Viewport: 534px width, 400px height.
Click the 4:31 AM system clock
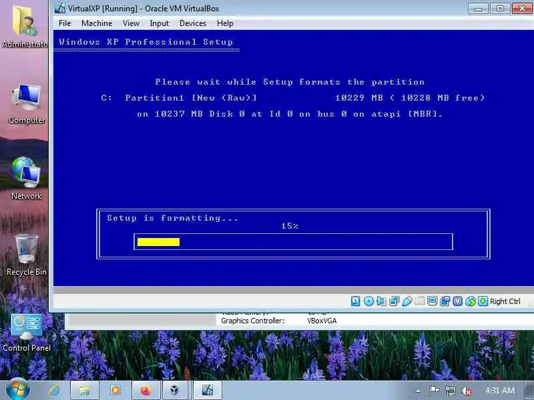[x=499, y=391]
